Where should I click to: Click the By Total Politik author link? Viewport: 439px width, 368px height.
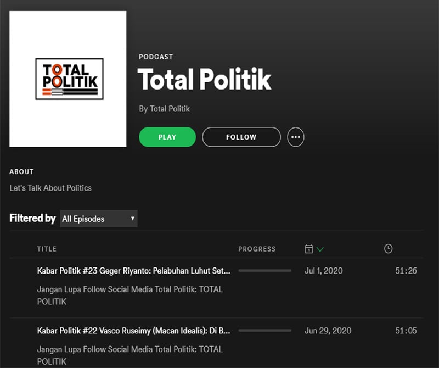pyautogui.click(x=165, y=109)
